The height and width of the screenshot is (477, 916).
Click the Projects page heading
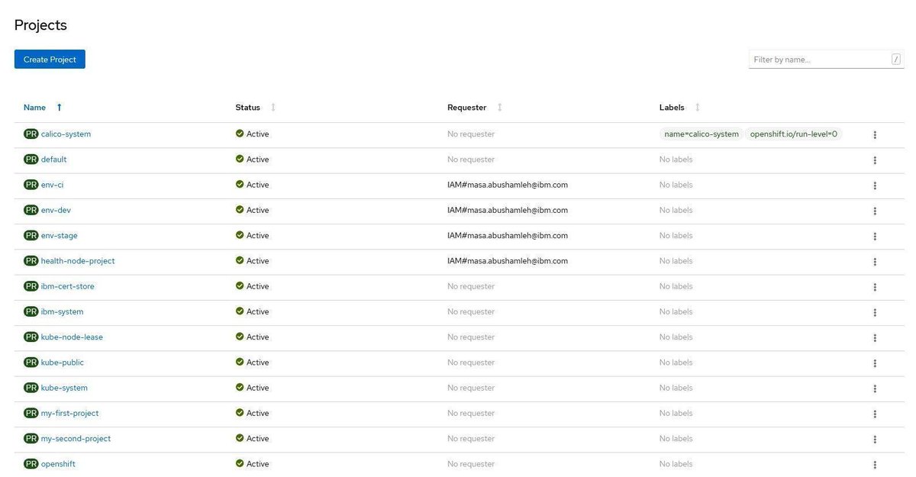[40, 25]
